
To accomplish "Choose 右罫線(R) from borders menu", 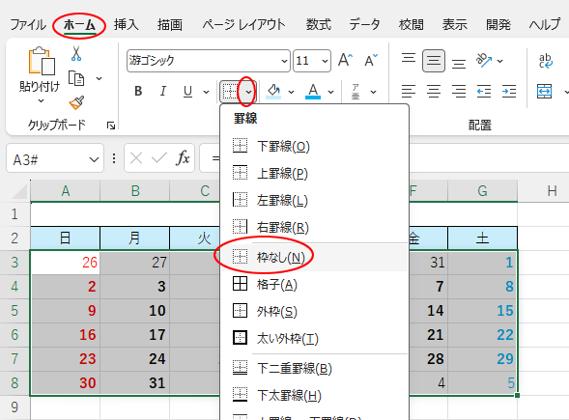I will (314, 227).
